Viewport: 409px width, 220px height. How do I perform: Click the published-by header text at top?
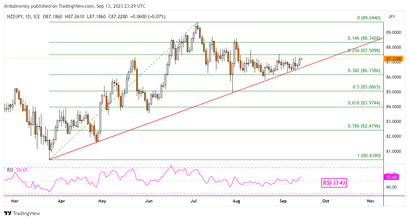point(75,6)
